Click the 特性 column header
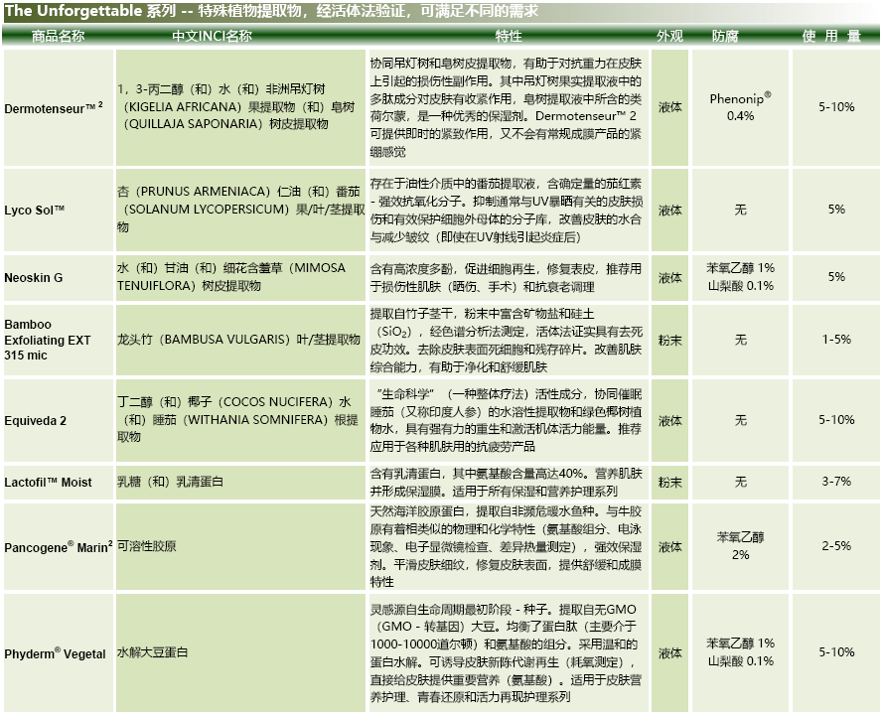883x715 pixels. [x=508, y=36]
